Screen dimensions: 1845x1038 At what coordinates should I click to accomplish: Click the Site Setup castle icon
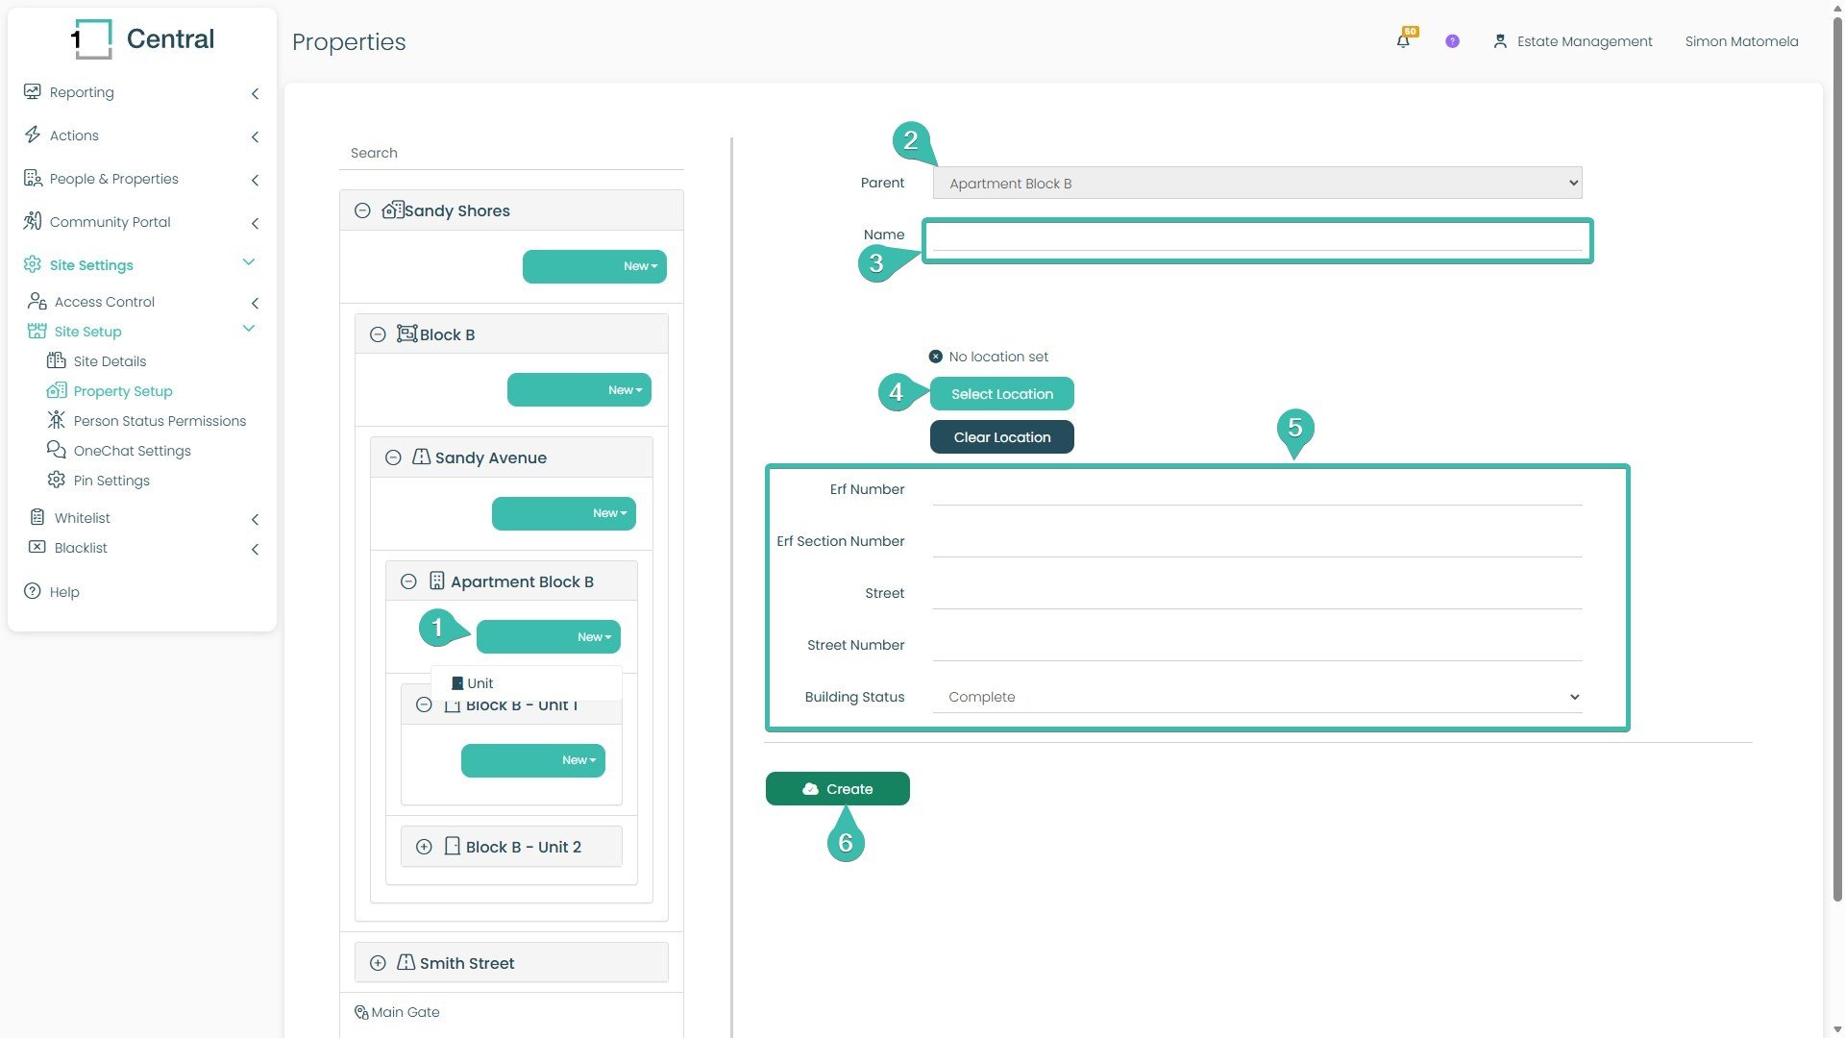point(37,331)
